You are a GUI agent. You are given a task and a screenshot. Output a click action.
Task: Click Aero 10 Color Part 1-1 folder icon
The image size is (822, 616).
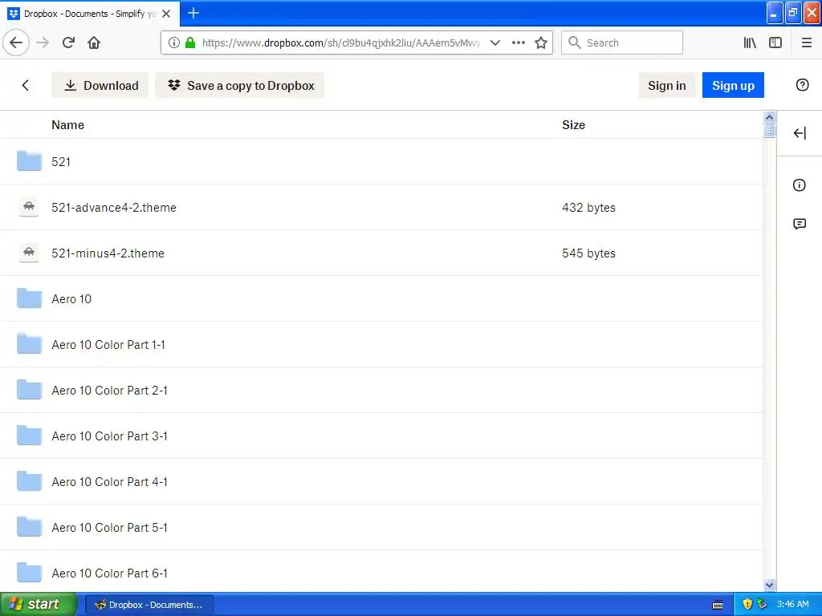pyautogui.click(x=29, y=343)
